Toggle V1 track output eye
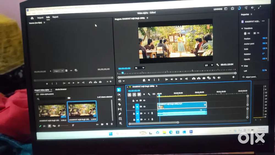This screenshot has height=155, width=275. [x=145, y=107]
